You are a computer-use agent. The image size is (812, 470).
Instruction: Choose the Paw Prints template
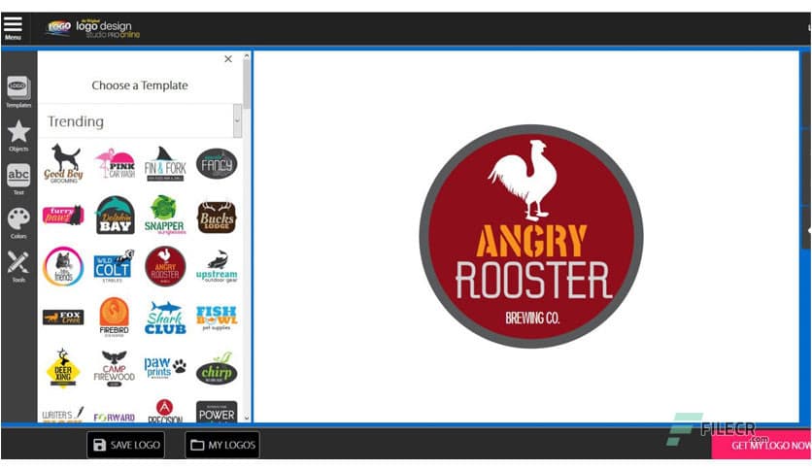[x=165, y=367]
